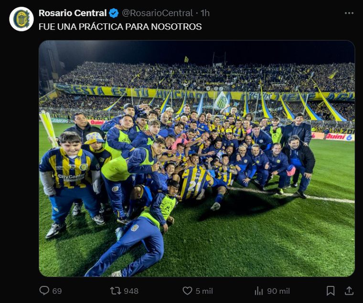Click the share upload arrow icon
Screen dimensions: 363x303
point(349,290)
